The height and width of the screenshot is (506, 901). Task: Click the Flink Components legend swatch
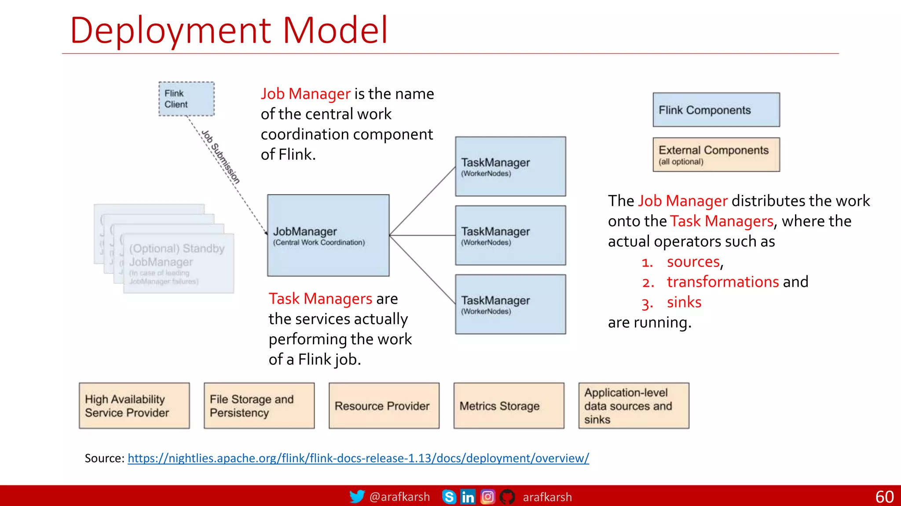point(716,110)
